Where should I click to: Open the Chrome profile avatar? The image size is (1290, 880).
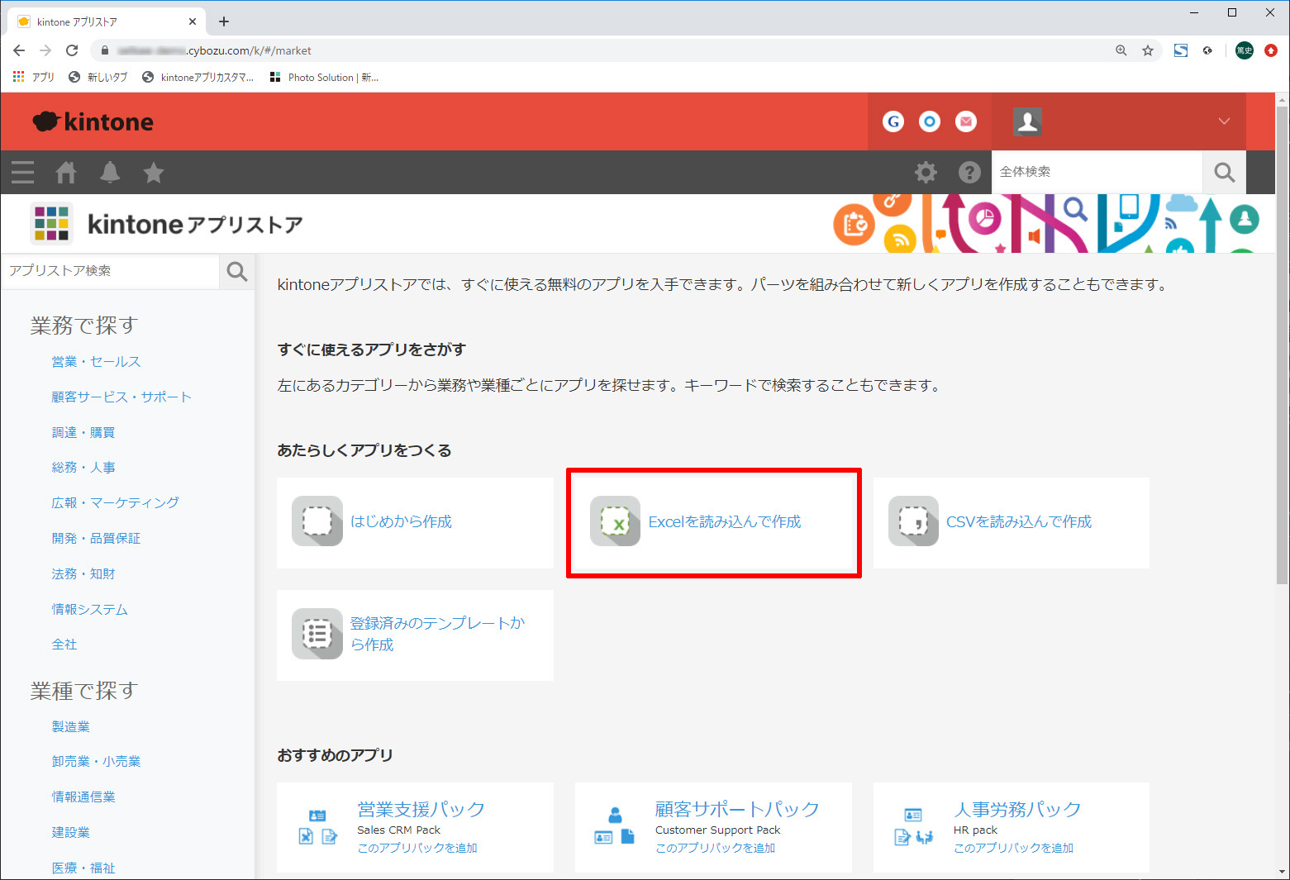[x=1245, y=50]
